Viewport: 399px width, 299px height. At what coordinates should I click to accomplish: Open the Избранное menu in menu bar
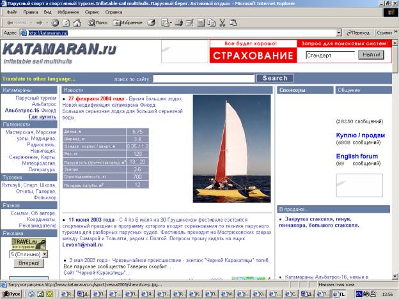(68, 12)
